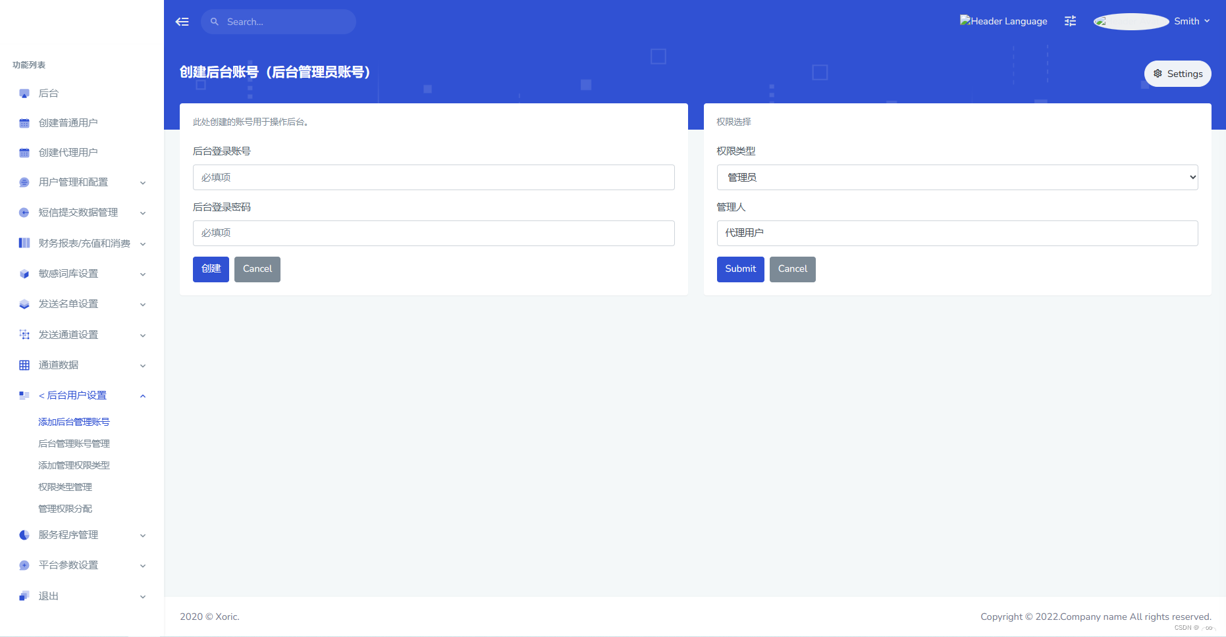Click the icon beside 财务报表/充值和消费

24,243
